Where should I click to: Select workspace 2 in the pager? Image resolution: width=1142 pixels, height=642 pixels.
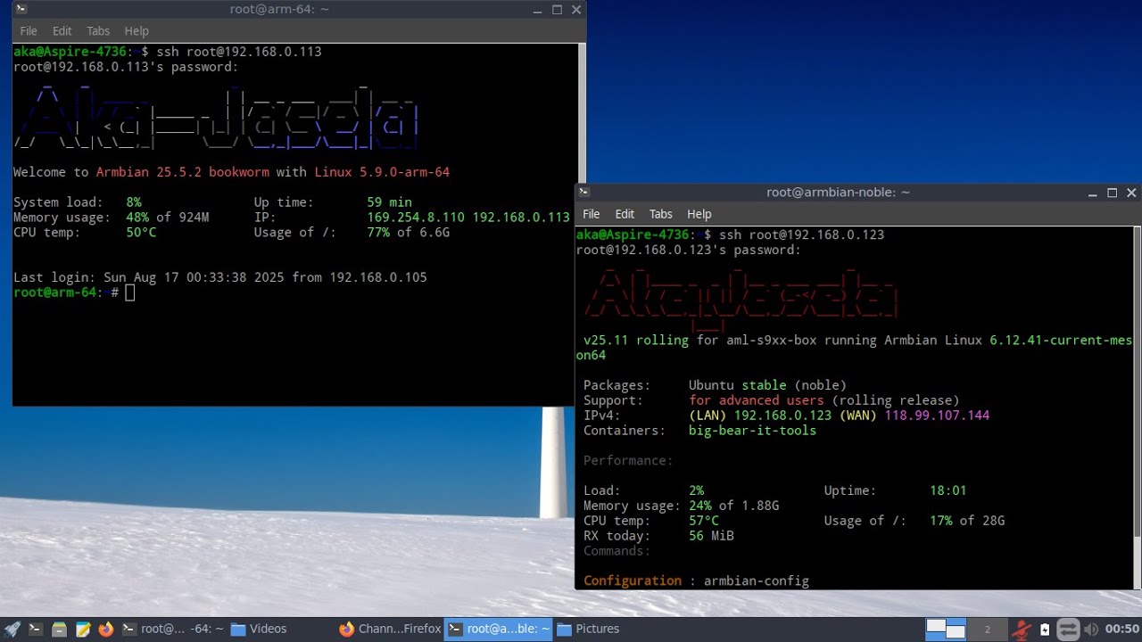click(988, 629)
